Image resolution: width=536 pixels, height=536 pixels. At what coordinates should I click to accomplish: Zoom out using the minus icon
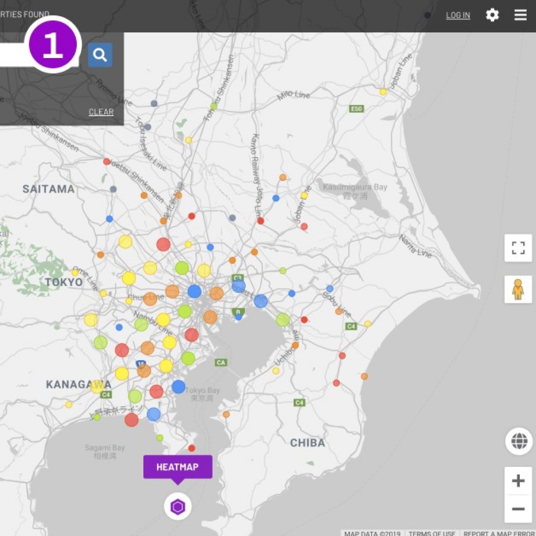coord(518,508)
